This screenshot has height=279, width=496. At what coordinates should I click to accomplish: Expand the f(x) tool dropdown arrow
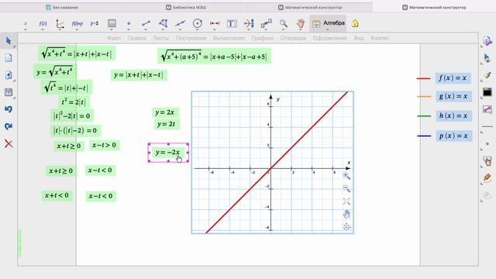pyautogui.click(x=43, y=29)
